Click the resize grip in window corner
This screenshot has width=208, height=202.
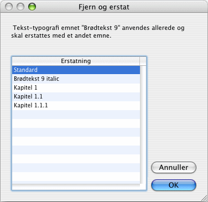coord(204,198)
